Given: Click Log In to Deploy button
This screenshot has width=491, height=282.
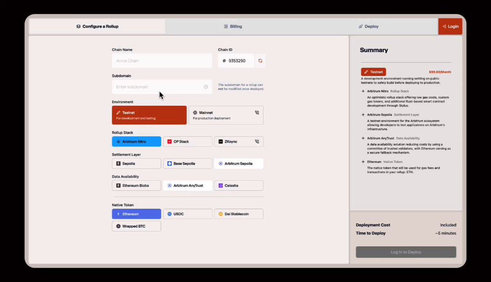Looking at the screenshot, I should (406, 252).
